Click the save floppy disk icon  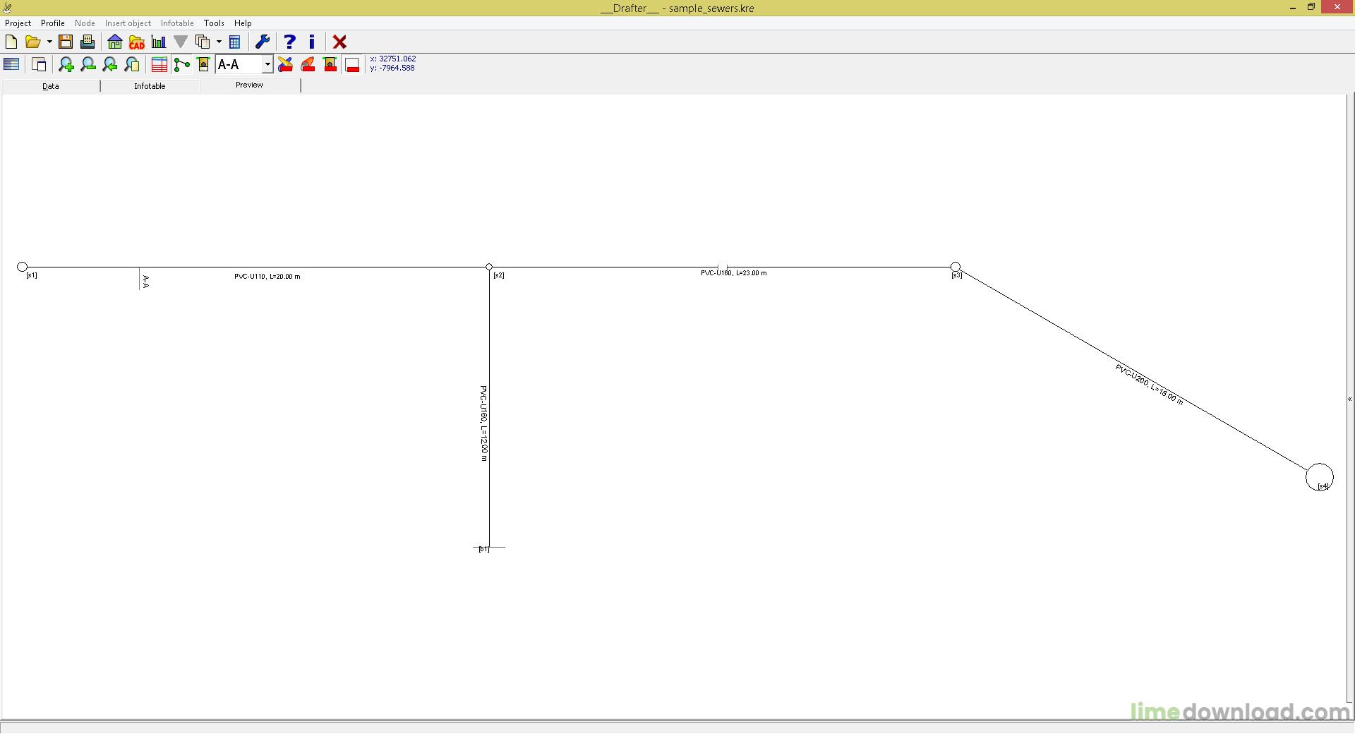pyautogui.click(x=66, y=42)
